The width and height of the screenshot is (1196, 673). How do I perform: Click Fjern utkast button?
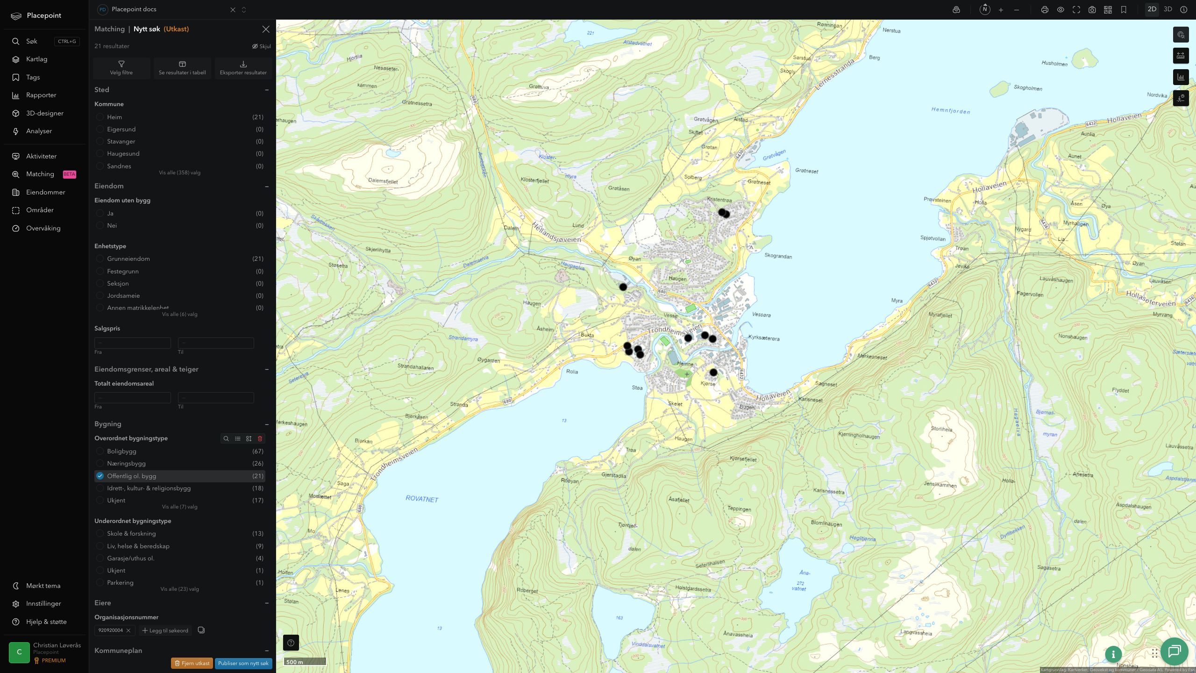pyautogui.click(x=192, y=663)
